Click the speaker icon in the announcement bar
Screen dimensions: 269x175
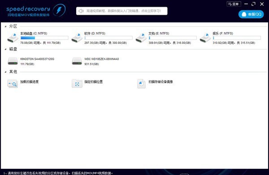tap(81, 11)
